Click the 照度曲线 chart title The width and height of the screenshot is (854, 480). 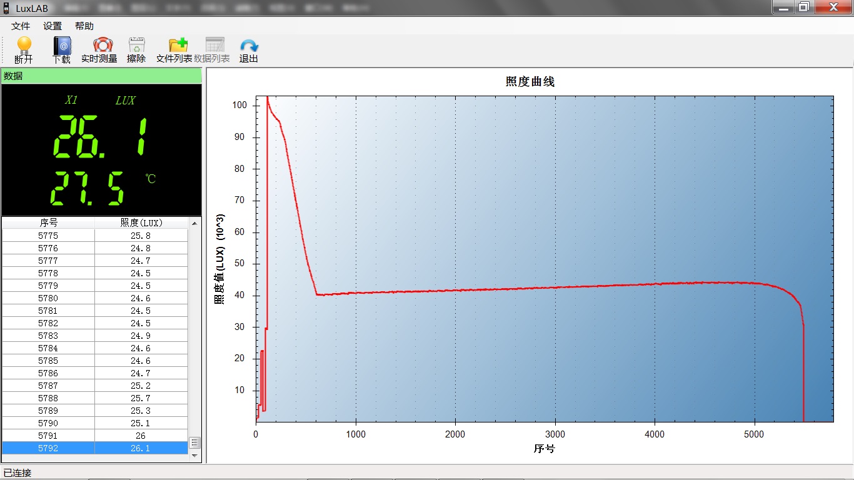tap(530, 82)
